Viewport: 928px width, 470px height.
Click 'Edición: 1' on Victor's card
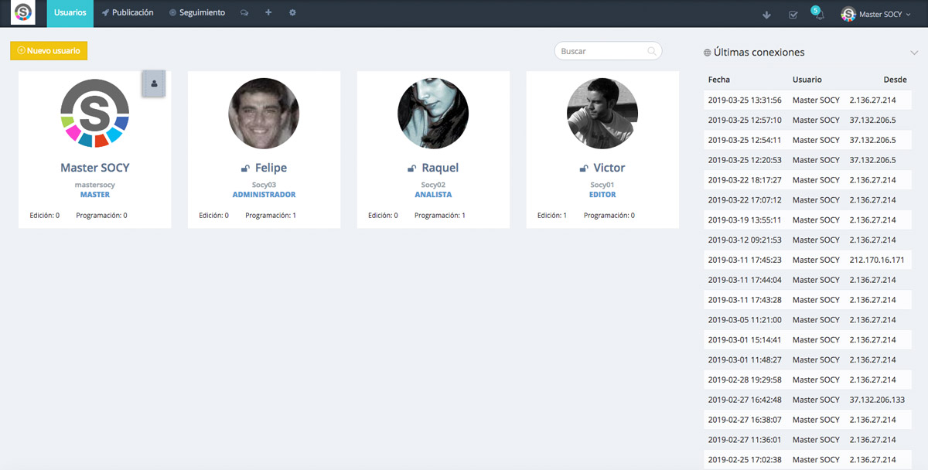coord(552,216)
